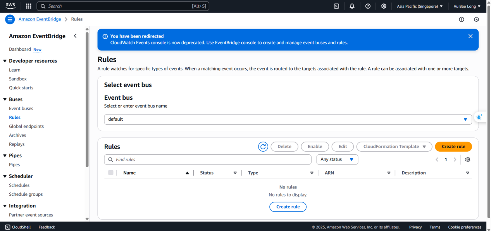Open the Privacy link in footer
The image size is (491, 231).
pyautogui.click(x=415, y=227)
